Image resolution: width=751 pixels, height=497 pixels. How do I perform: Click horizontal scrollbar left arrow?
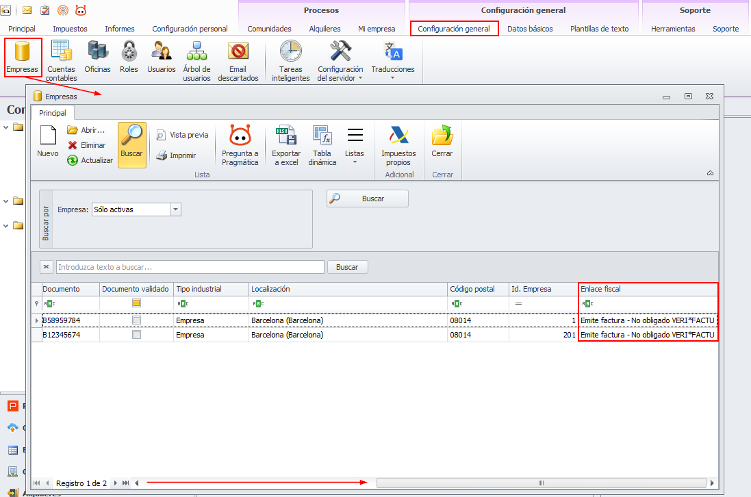(137, 483)
